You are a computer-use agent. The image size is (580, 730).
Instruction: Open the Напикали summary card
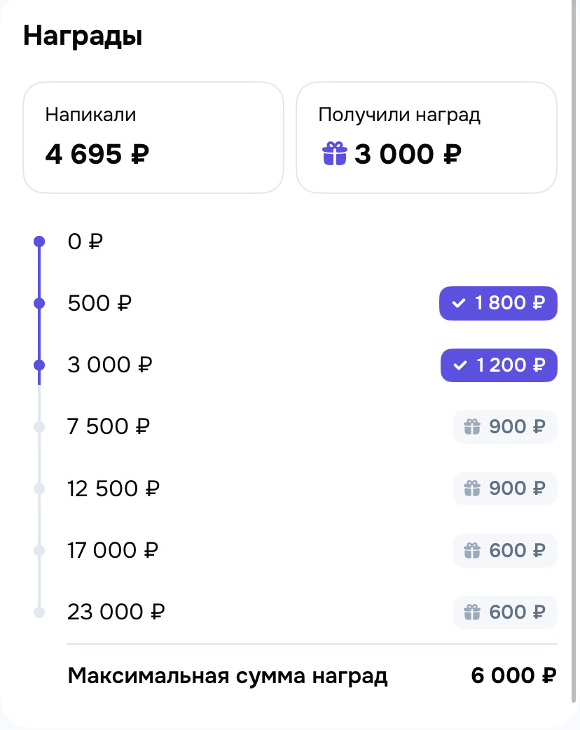[x=153, y=137]
